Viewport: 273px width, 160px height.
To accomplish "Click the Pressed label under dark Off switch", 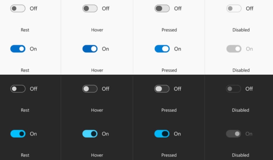I will point(169,110).
